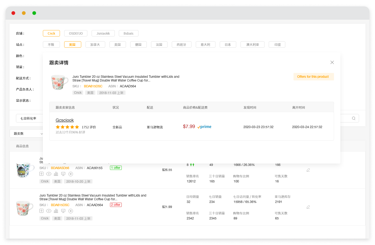Screen dimensions: 375x245
Task: Close the 跟卖详情 dialog
Action: tap(332, 62)
